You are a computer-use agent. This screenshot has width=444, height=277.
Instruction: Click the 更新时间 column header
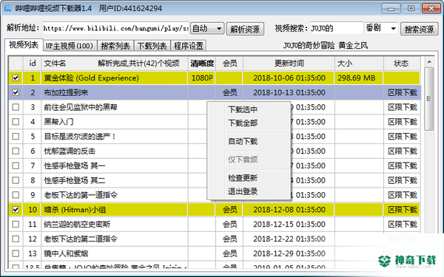click(289, 64)
